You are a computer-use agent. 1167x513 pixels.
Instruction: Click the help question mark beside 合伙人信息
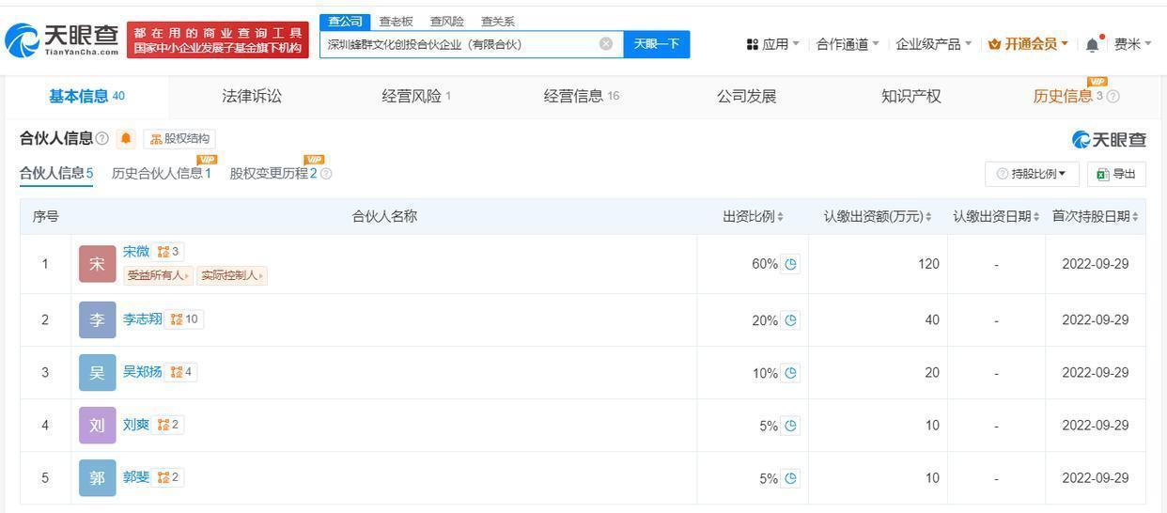(x=102, y=139)
